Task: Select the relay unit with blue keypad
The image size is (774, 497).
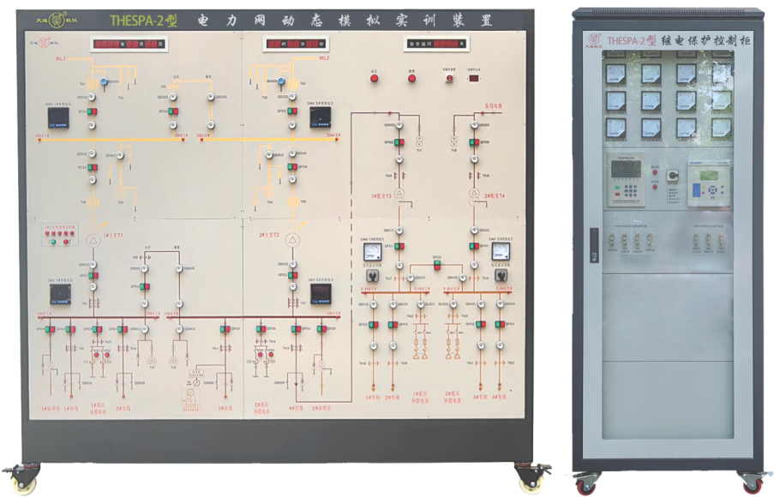Action: point(708,183)
